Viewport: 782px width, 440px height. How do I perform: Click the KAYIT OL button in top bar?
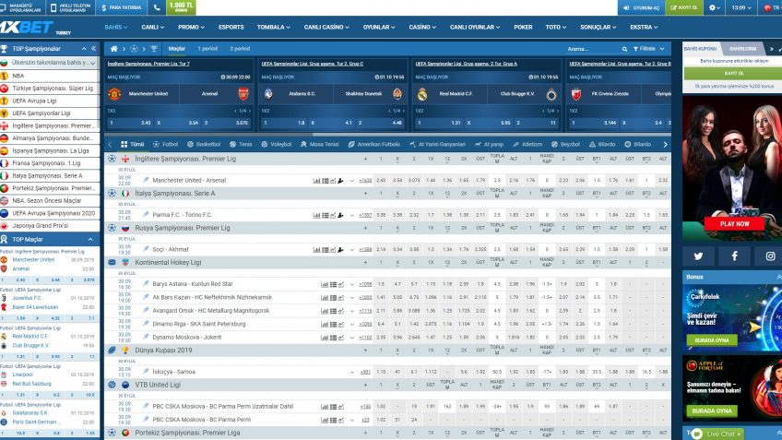click(x=683, y=7)
